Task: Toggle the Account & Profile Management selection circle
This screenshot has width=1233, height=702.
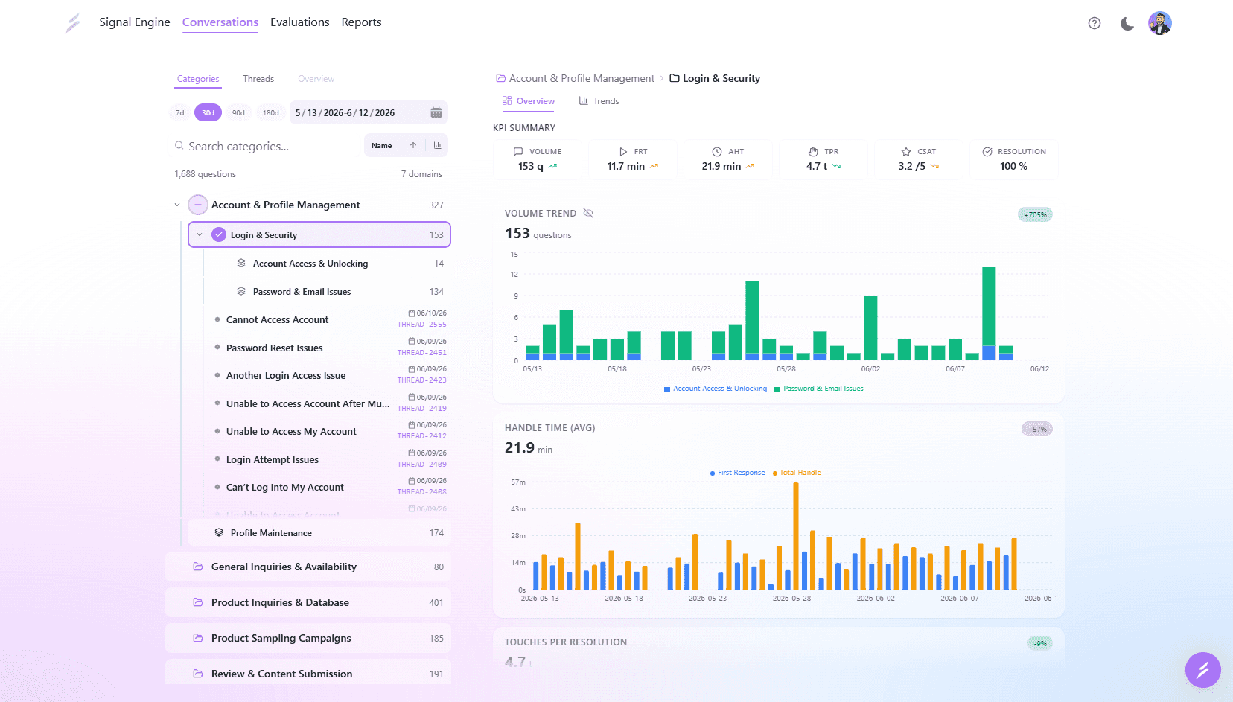Action: click(x=197, y=205)
